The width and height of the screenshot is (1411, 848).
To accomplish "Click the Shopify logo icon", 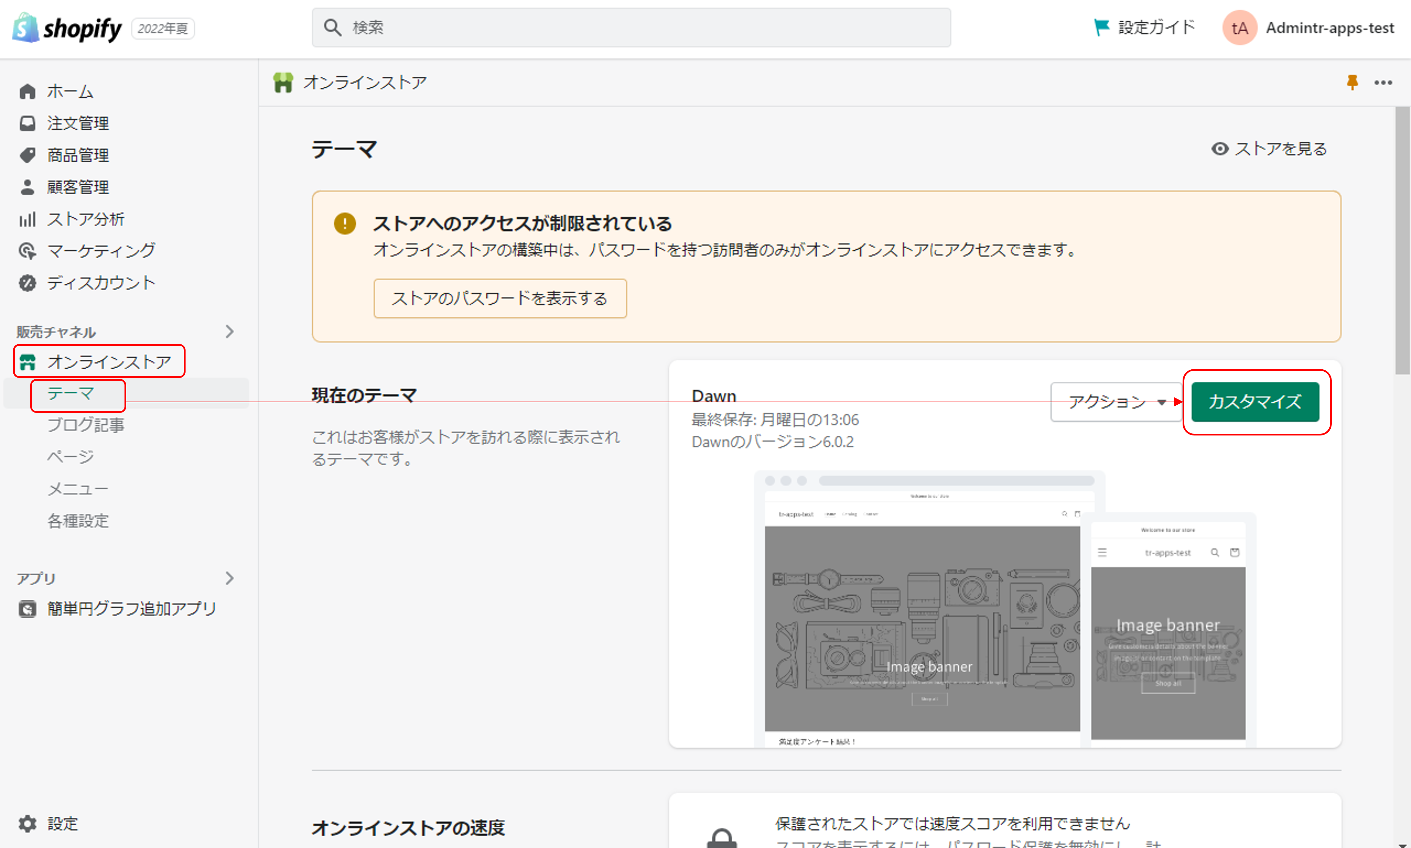I will tap(25, 28).
